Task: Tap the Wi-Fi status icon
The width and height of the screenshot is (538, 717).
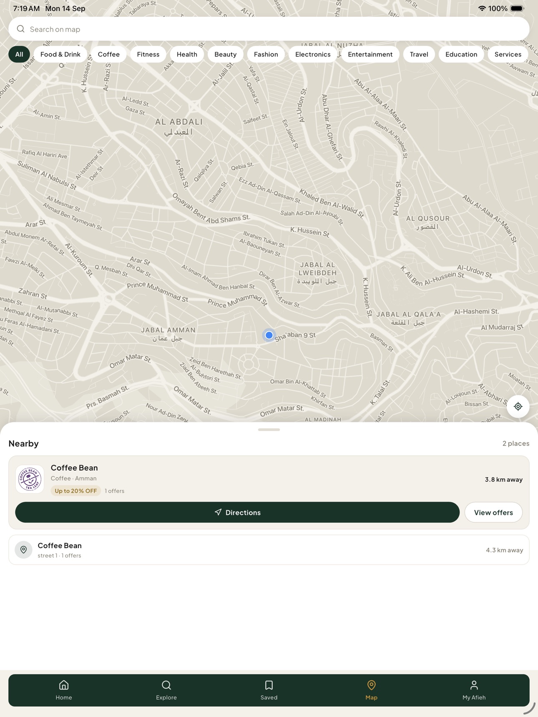Action: click(x=482, y=8)
